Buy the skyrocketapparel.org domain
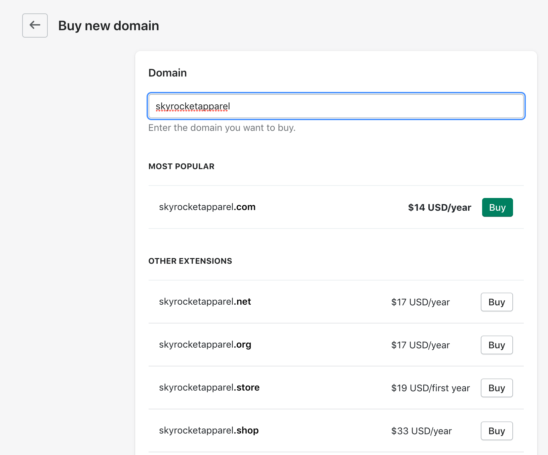 coord(497,345)
